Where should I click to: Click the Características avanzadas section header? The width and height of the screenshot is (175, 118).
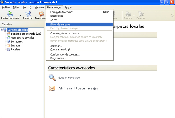[x=102, y=68]
